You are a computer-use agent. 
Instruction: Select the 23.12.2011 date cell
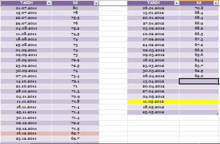[26, 138]
